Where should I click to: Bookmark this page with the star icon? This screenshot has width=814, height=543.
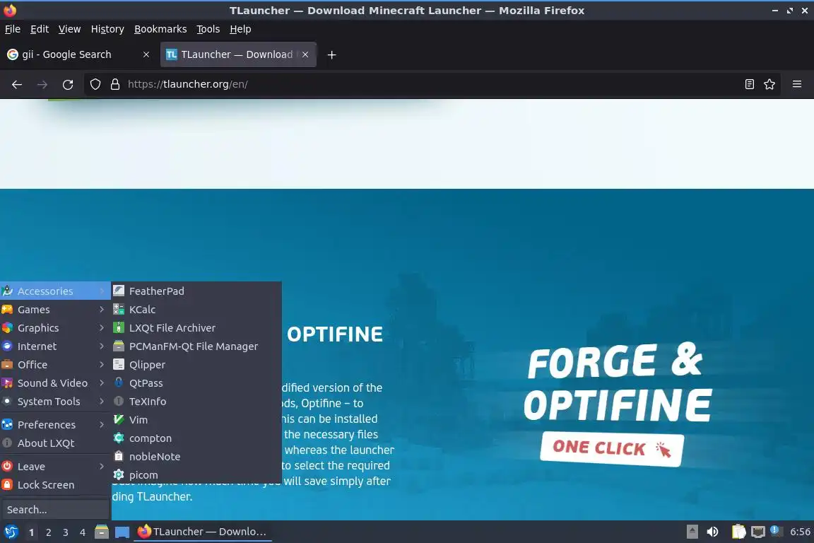tap(769, 84)
